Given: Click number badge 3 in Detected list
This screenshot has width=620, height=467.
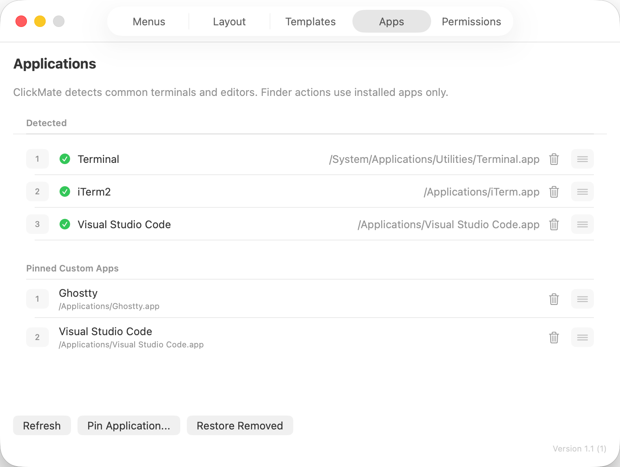Looking at the screenshot, I should (x=38, y=224).
